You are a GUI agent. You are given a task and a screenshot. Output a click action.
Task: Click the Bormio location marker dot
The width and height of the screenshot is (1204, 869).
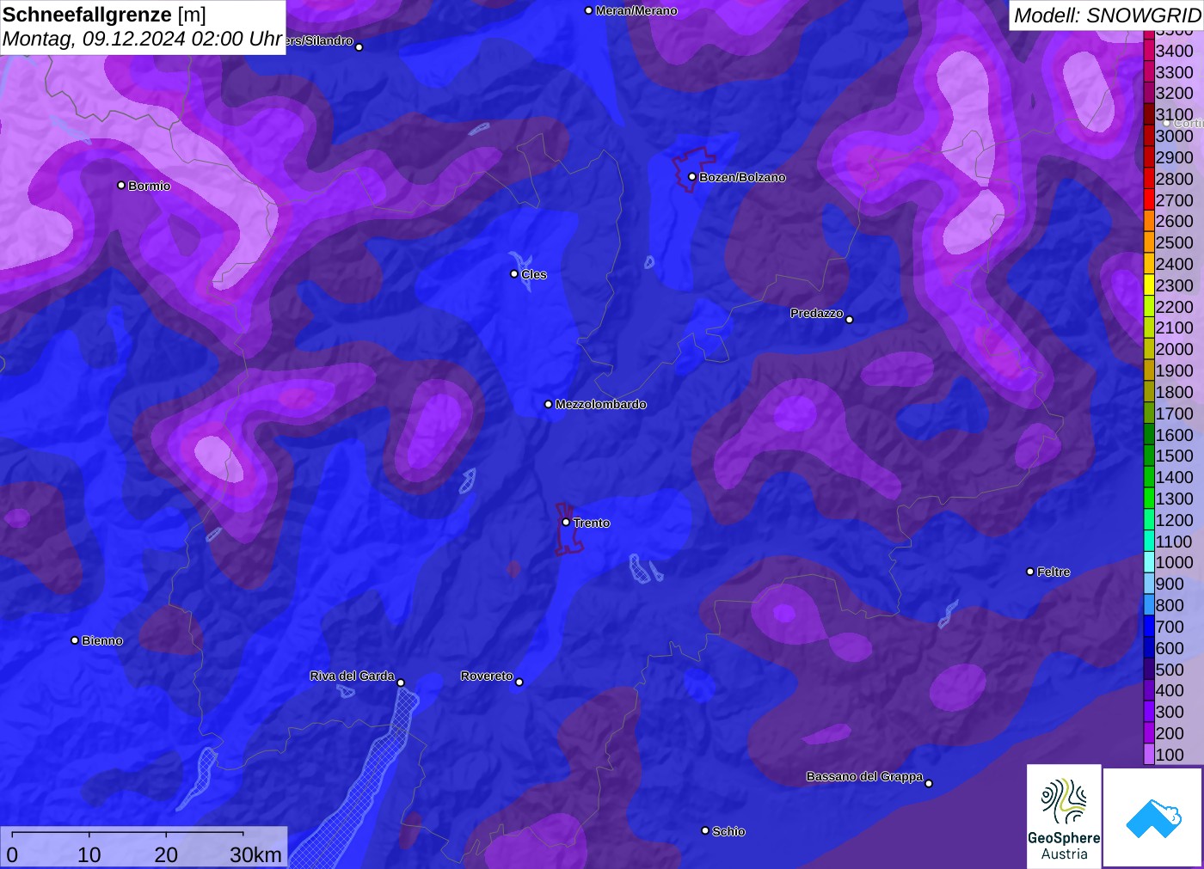(121, 186)
